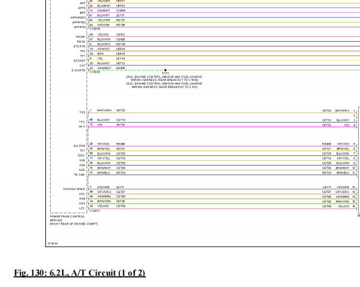This screenshot has height=287, width=360.
Task: Select the GRN/VIO wire color on TP2 row
Action: tap(103, 49)
